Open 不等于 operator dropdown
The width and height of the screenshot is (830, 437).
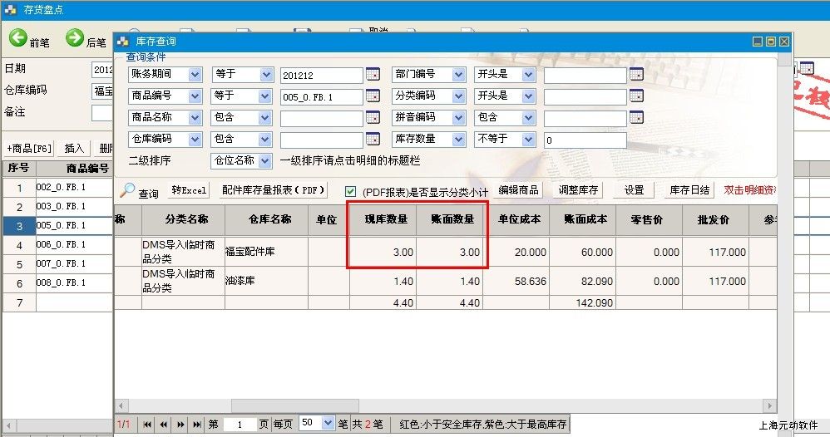(x=528, y=139)
